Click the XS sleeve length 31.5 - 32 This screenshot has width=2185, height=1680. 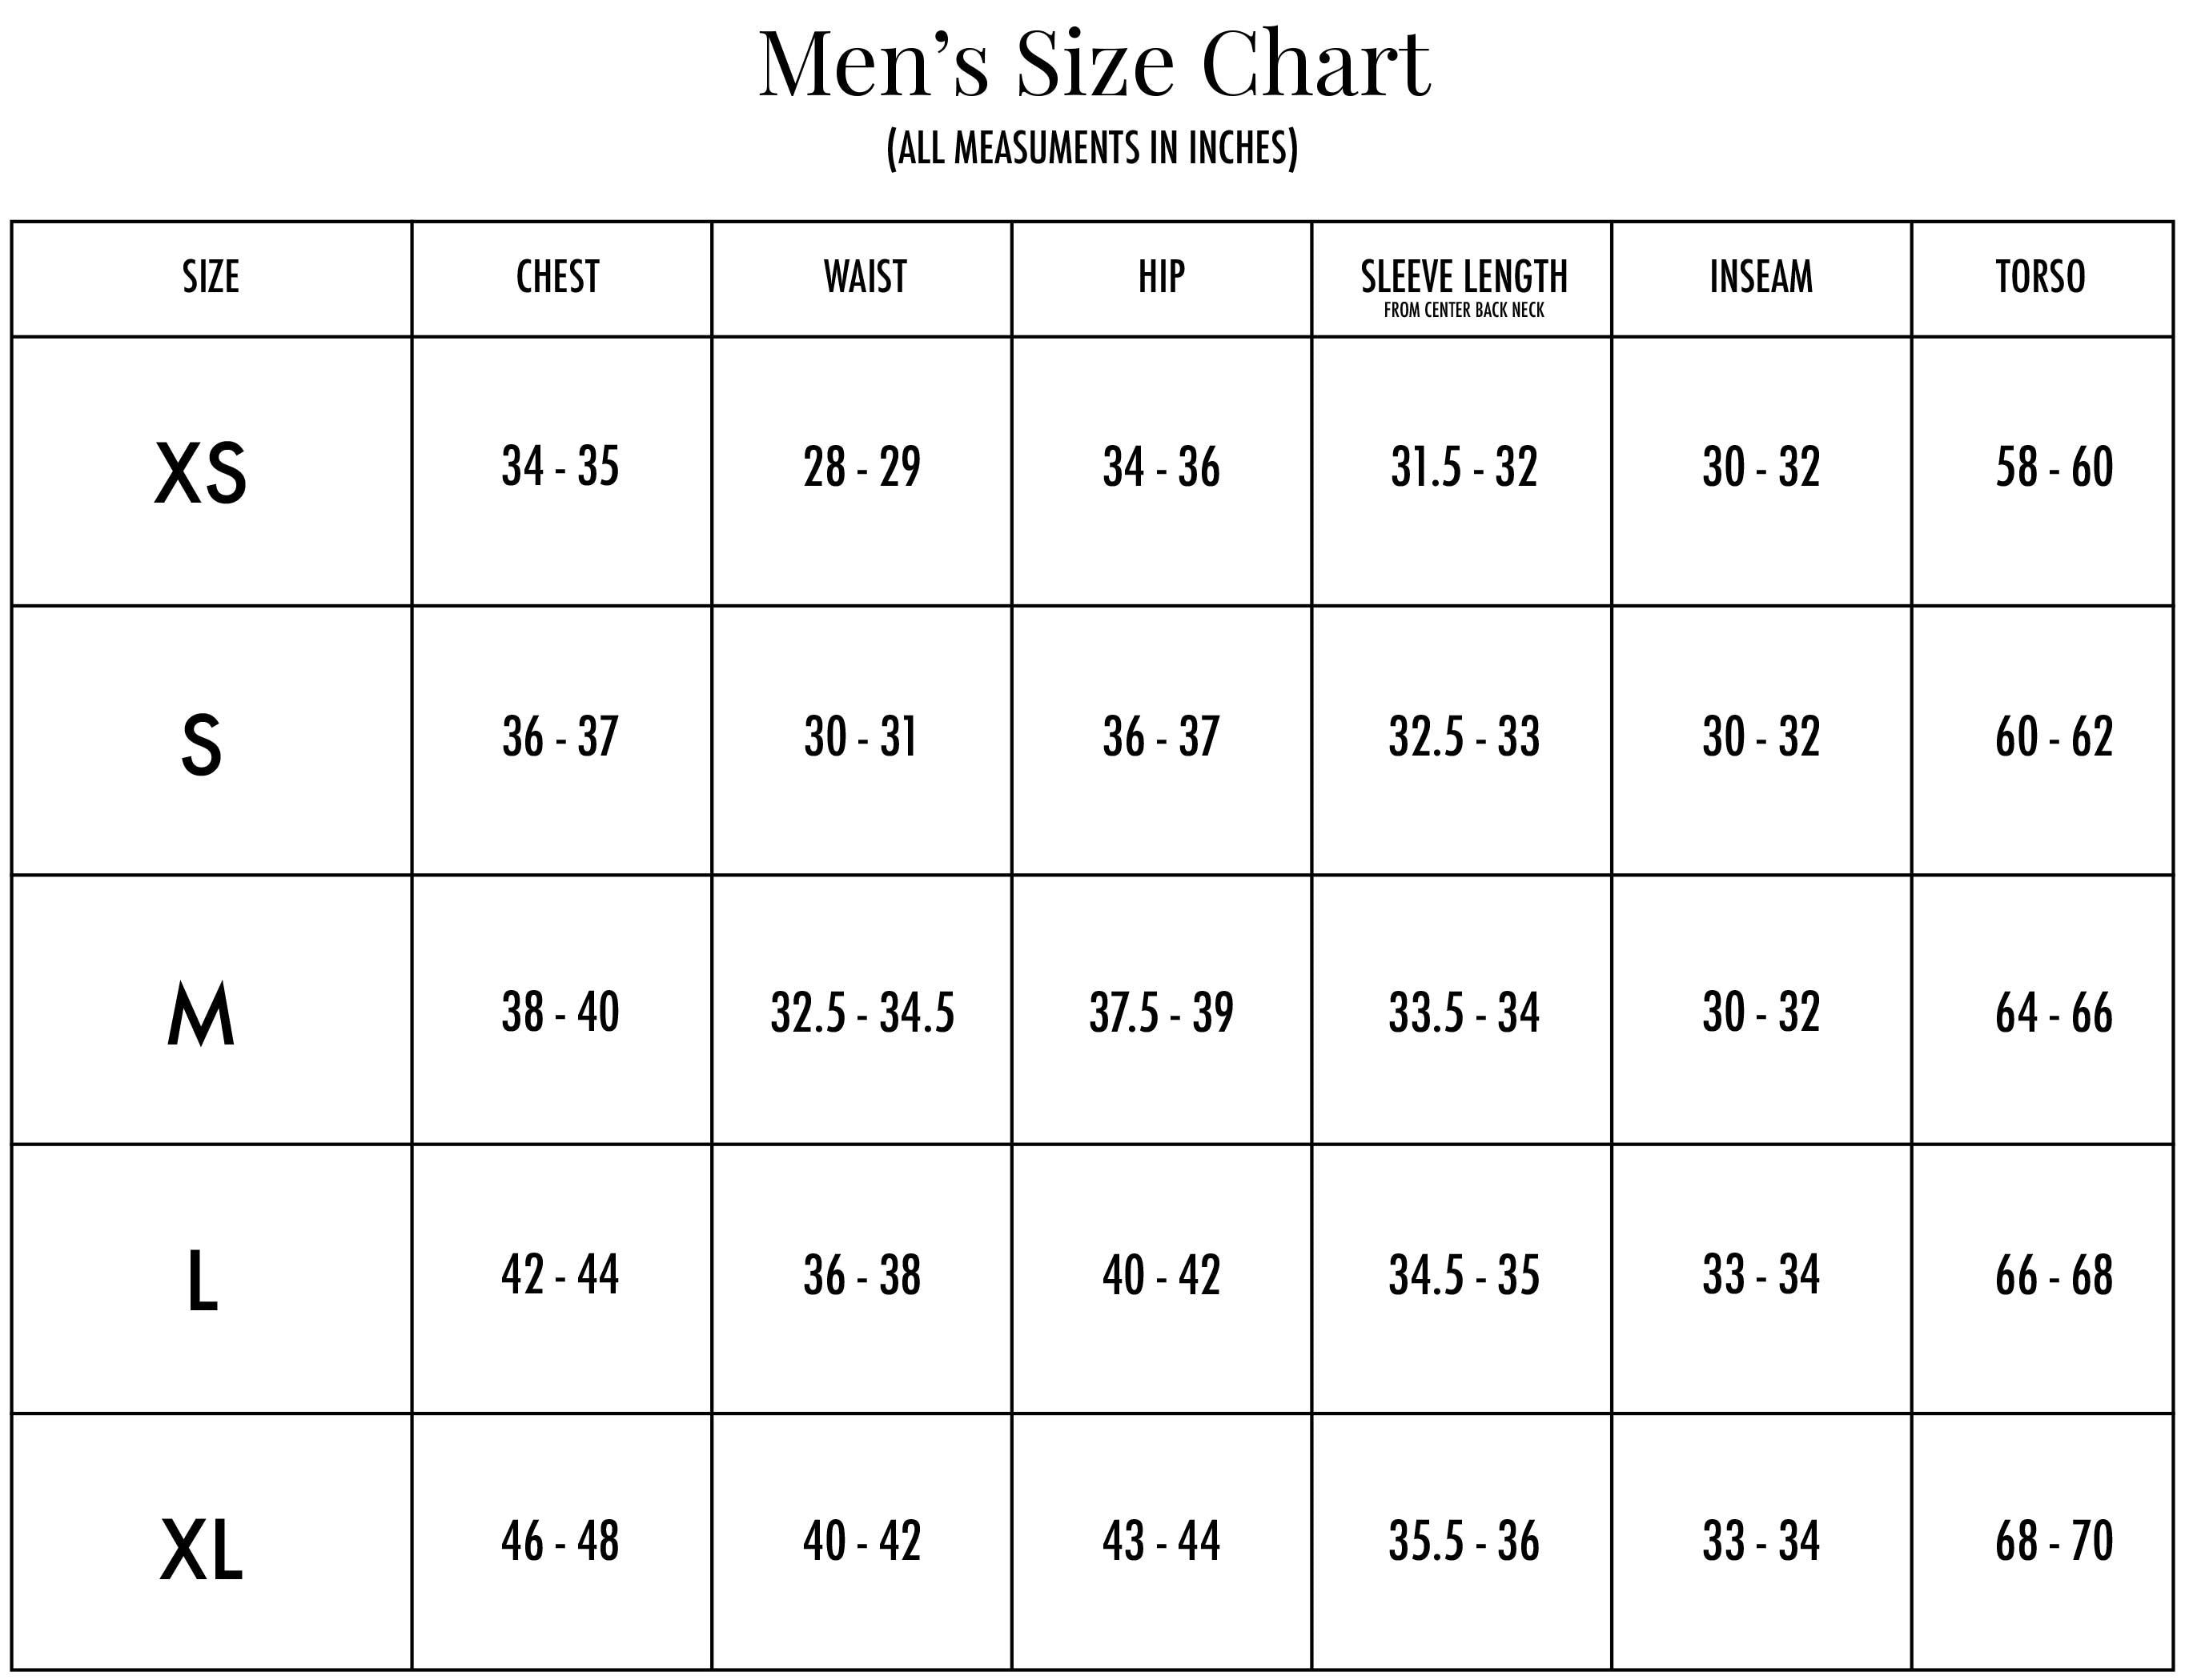click(1464, 467)
